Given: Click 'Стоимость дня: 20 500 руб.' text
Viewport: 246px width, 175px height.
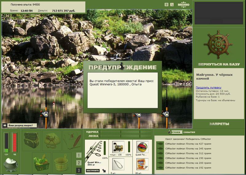Looking at the screenshot, I should click(213, 94).
